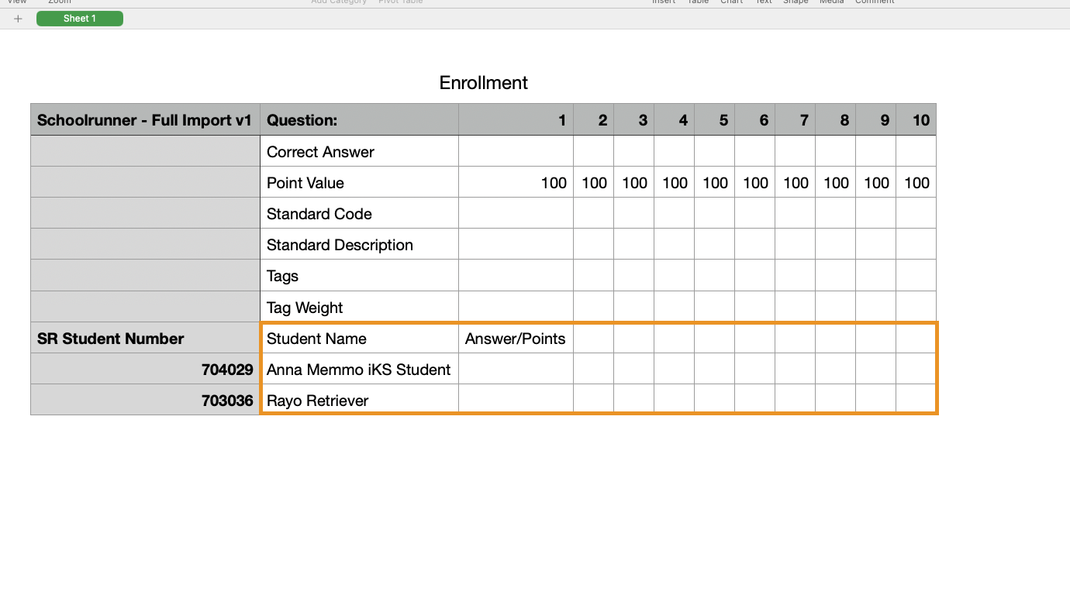This screenshot has height=609, width=1070.
Task: Click the Correct Answer label cell
Action: [360, 151]
